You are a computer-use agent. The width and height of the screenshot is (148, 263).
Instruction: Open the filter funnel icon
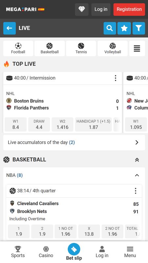tap(139, 28)
